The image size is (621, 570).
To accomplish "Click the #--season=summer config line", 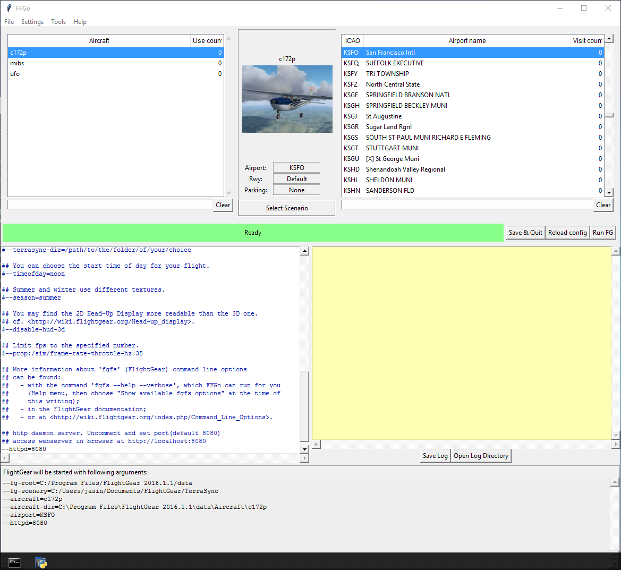I will [x=32, y=298].
